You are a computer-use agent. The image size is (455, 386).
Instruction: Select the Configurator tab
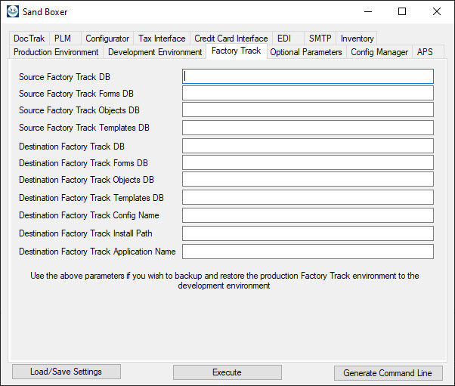click(107, 39)
